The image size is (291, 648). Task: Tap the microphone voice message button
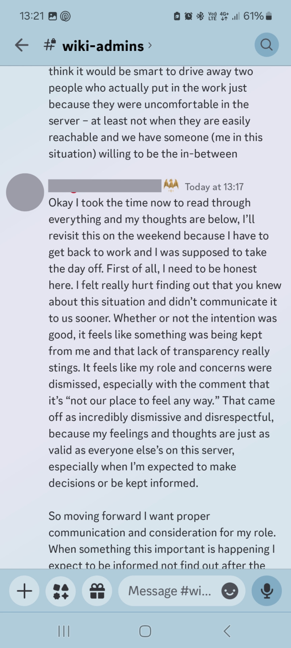[x=266, y=591]
